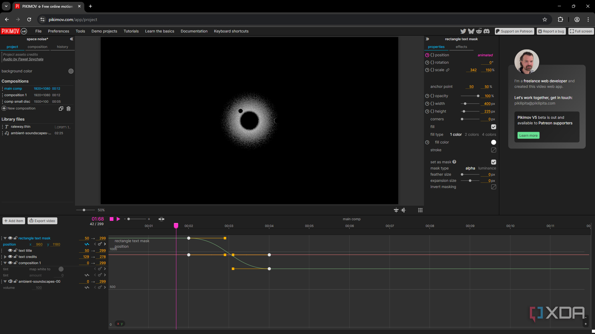The height and width of the screenshot is (334, 595).
Task: Delete composition with the trash icon
Action: (x=68, y=109)
